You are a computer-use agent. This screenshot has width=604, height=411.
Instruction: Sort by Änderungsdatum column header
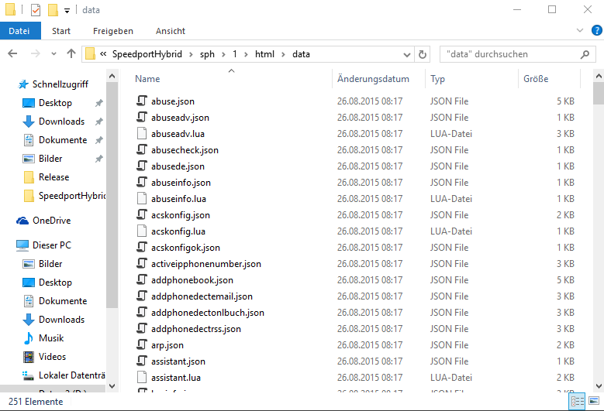coord(373,79)
